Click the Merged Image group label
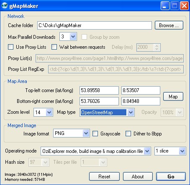Image resolution: width=190 pixels, height=185 pixels. pos(22,125)
